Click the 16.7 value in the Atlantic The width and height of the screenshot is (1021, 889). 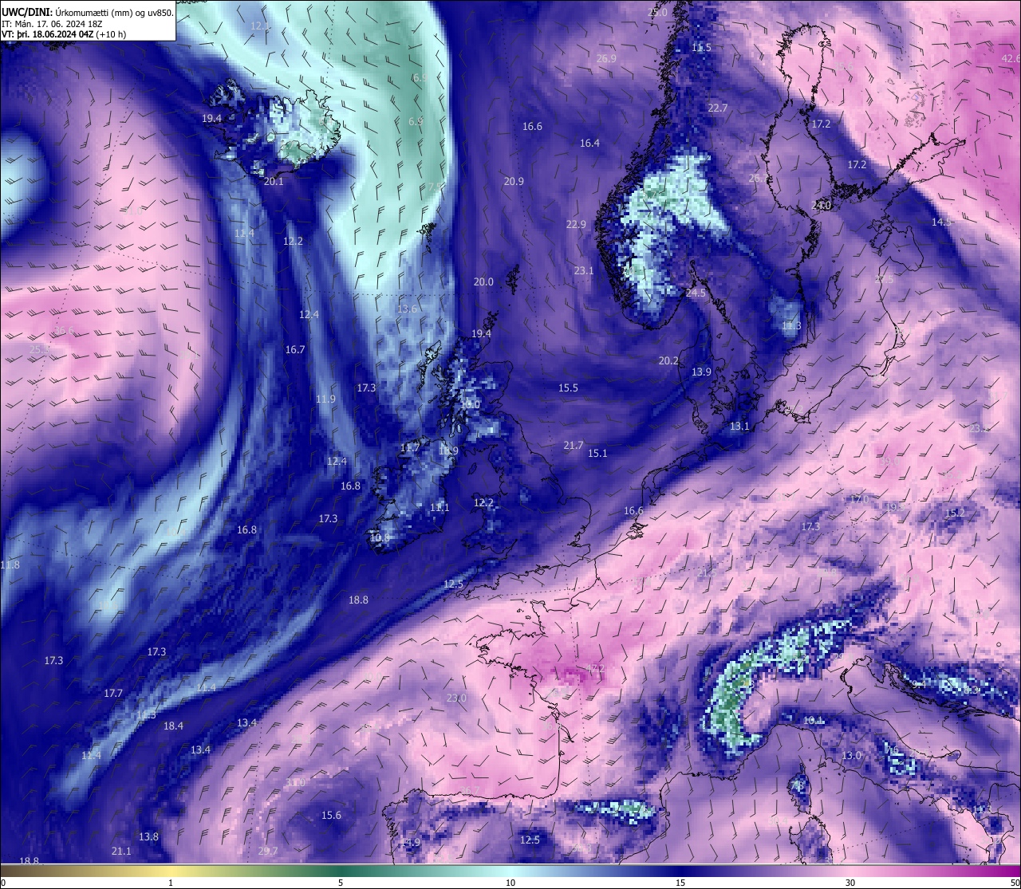[295, 350]
